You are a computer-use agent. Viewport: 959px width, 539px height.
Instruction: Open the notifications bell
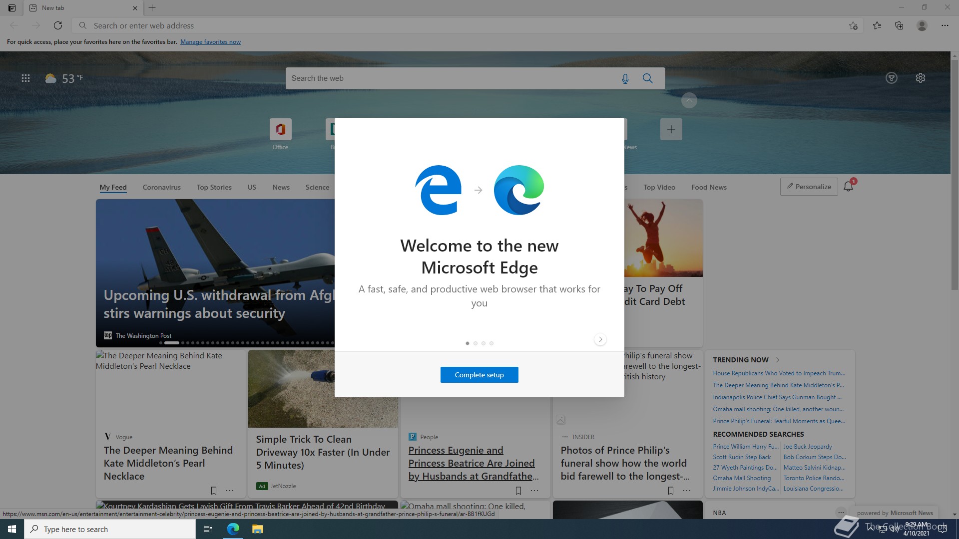click(848, 187)
